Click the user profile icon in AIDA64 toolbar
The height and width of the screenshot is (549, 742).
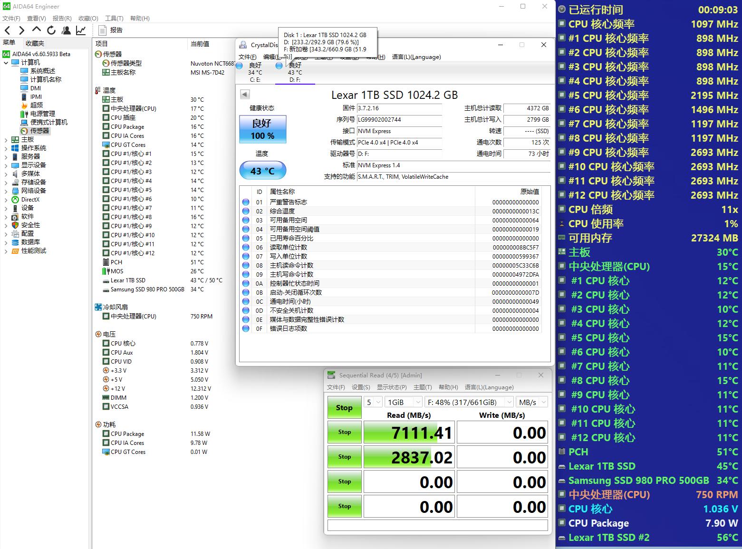(66, 30)
